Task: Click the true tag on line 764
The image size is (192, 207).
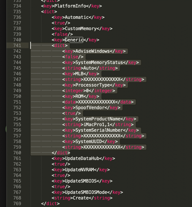Action: pos(61,176)
